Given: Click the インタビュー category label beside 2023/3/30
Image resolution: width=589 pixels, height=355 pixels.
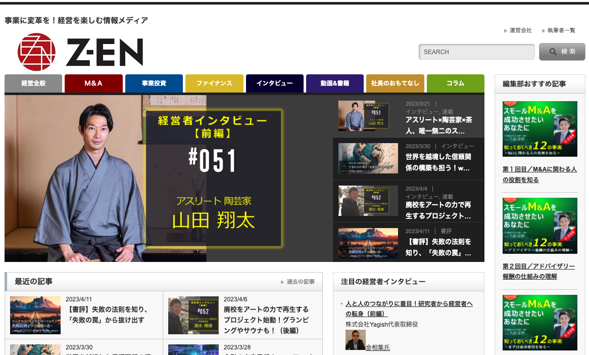Looking at the screenshot, I should tap(457, 146).
